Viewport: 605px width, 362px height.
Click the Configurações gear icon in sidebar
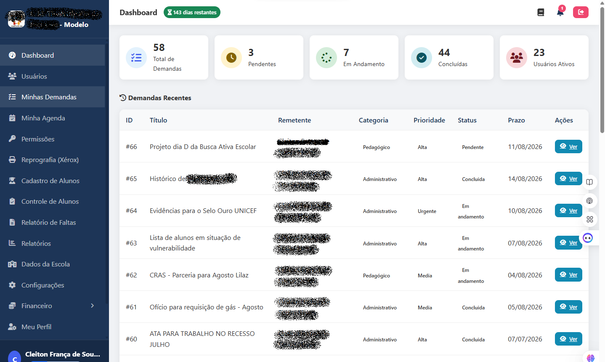pyautogui.click(x=12, y=285)
